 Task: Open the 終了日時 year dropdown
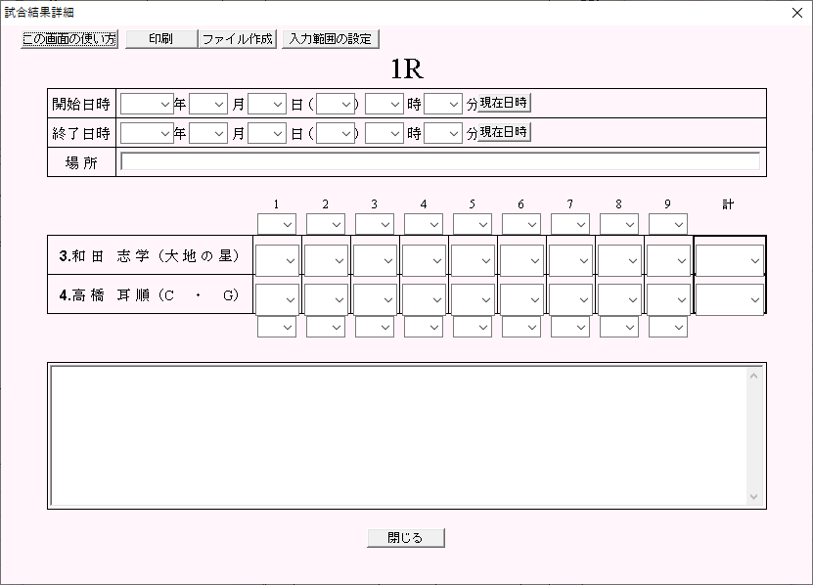[x=147, y=133]
